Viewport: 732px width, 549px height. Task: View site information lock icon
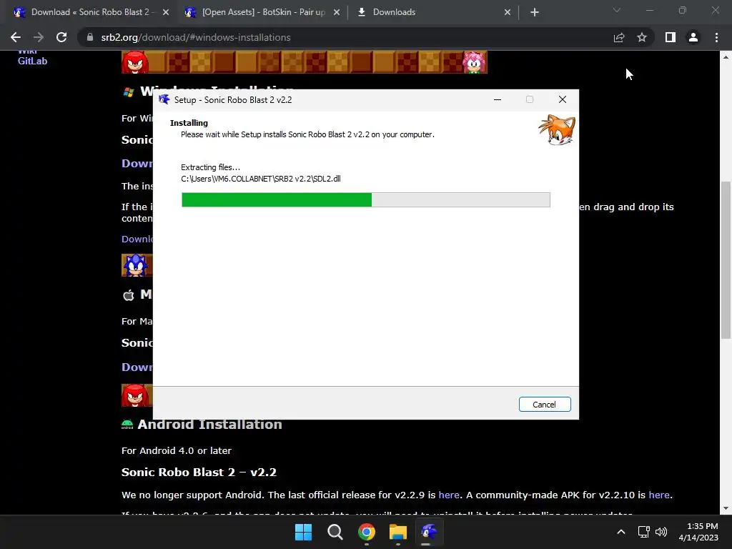(90, 37)
